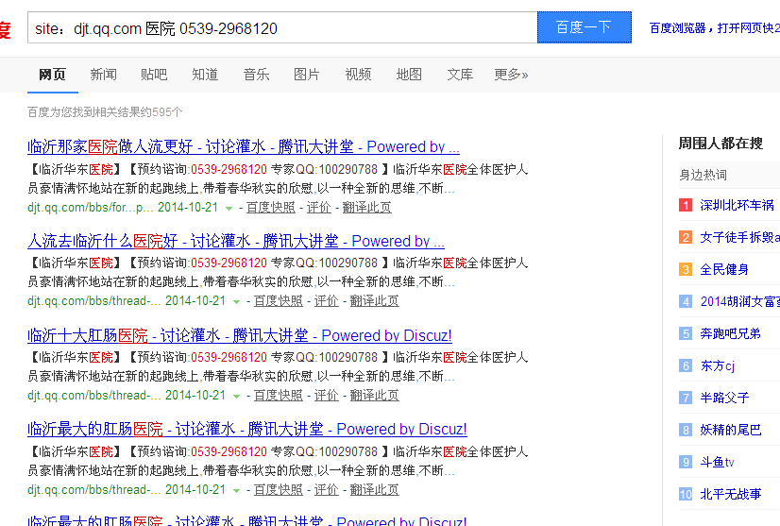Click 评价 under 临沂十大肛肠医院 result
This screenshot has width=780, height=526.
coord(327,396)
